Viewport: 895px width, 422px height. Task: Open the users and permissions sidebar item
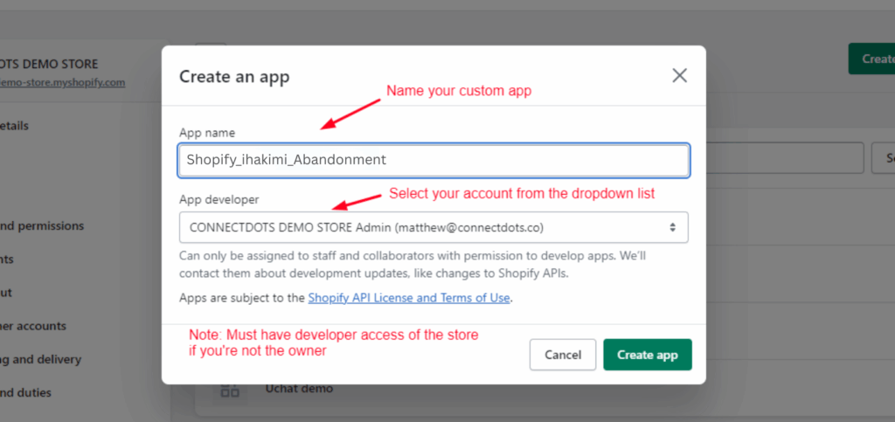coord(42,225)
